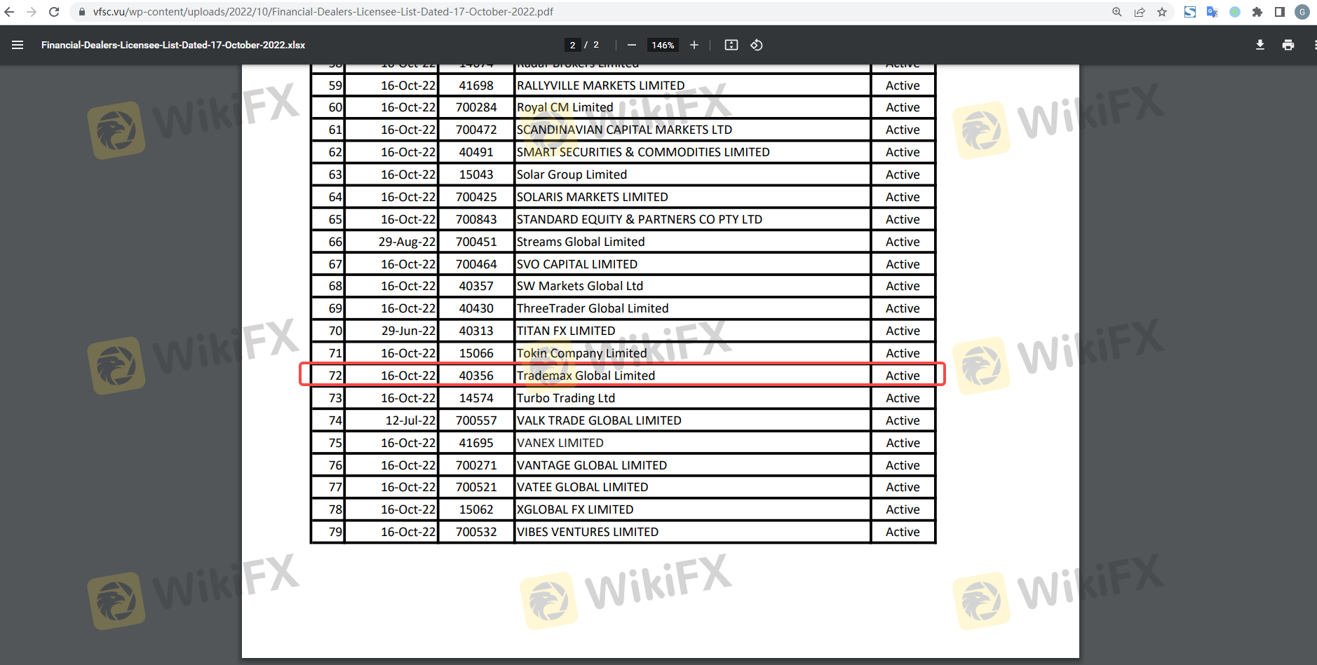Open the Google profile avatar
Screen dimensions: 1317x665
point(1302,12)
